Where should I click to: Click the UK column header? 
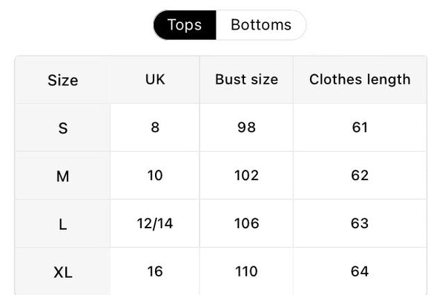tap(155, 79)
